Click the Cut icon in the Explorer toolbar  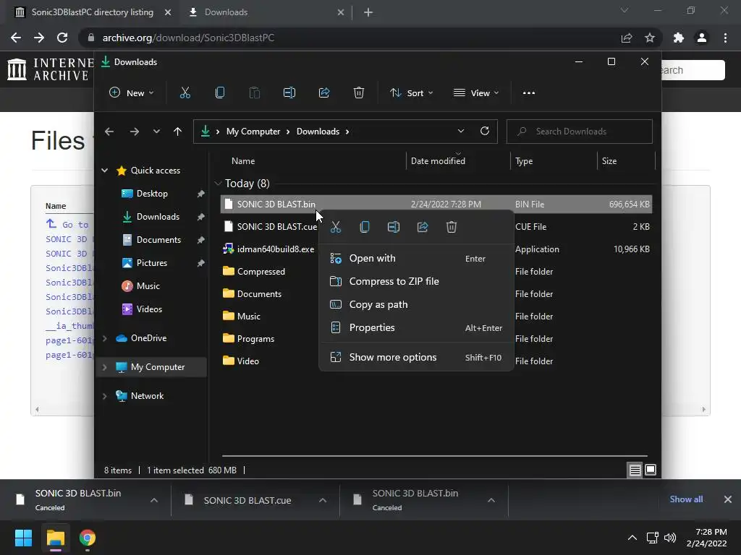pyautogui.click(x=185, y=93)
